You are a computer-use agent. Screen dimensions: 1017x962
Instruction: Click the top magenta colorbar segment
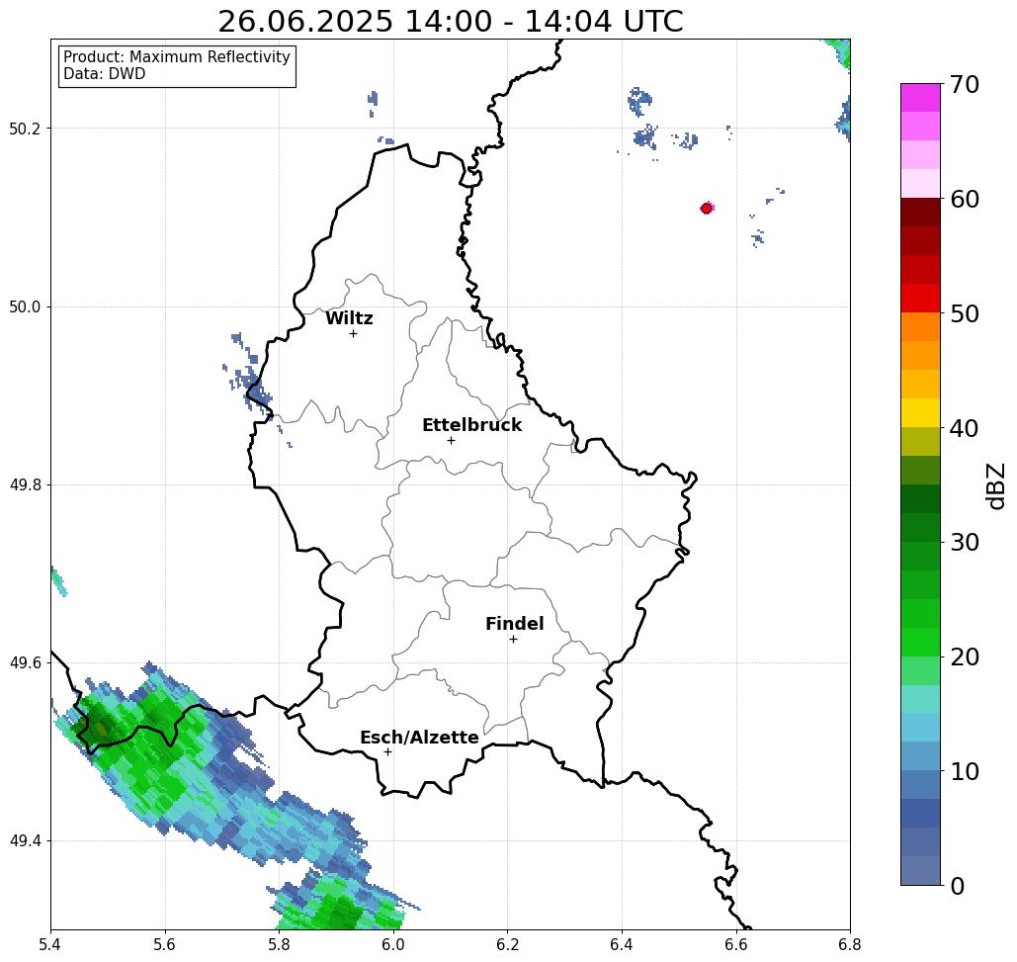[920, 98]
